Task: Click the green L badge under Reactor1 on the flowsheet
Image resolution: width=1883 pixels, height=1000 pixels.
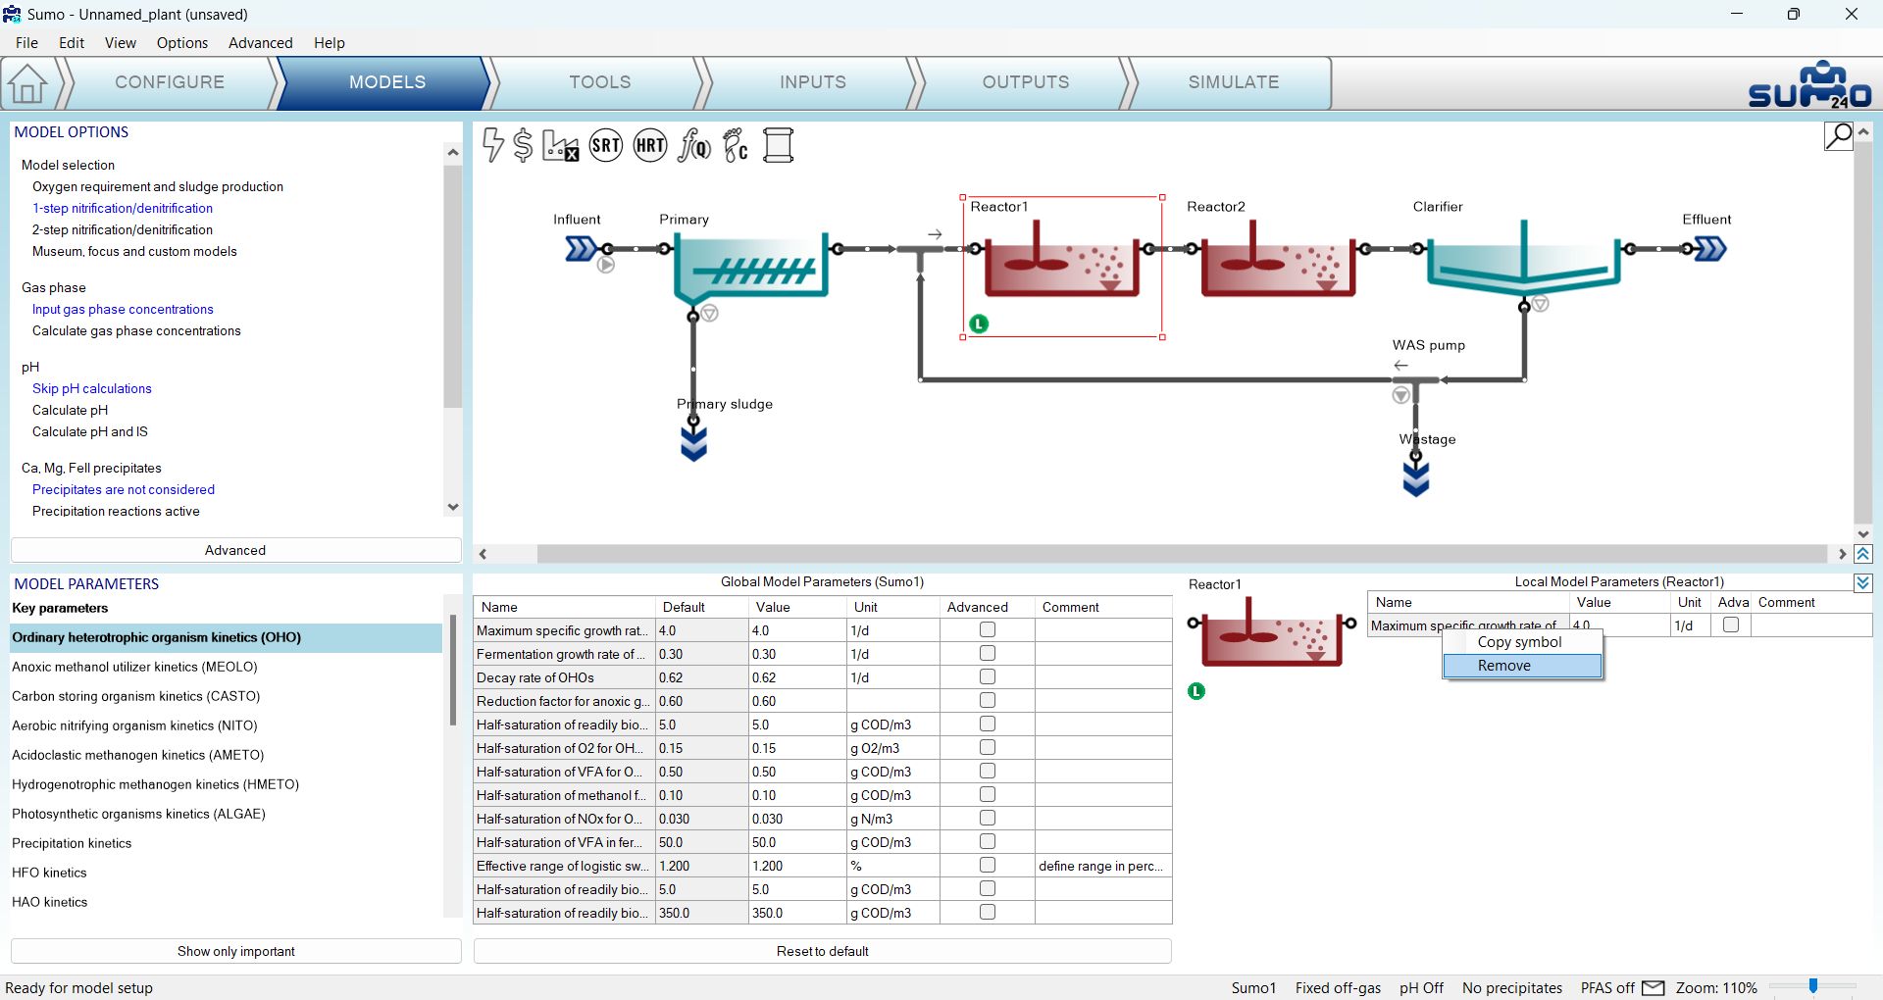Action: click(x=979, y=324)
